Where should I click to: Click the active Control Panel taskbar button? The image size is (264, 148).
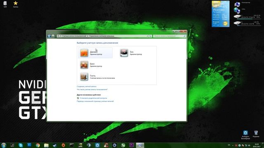140,145
